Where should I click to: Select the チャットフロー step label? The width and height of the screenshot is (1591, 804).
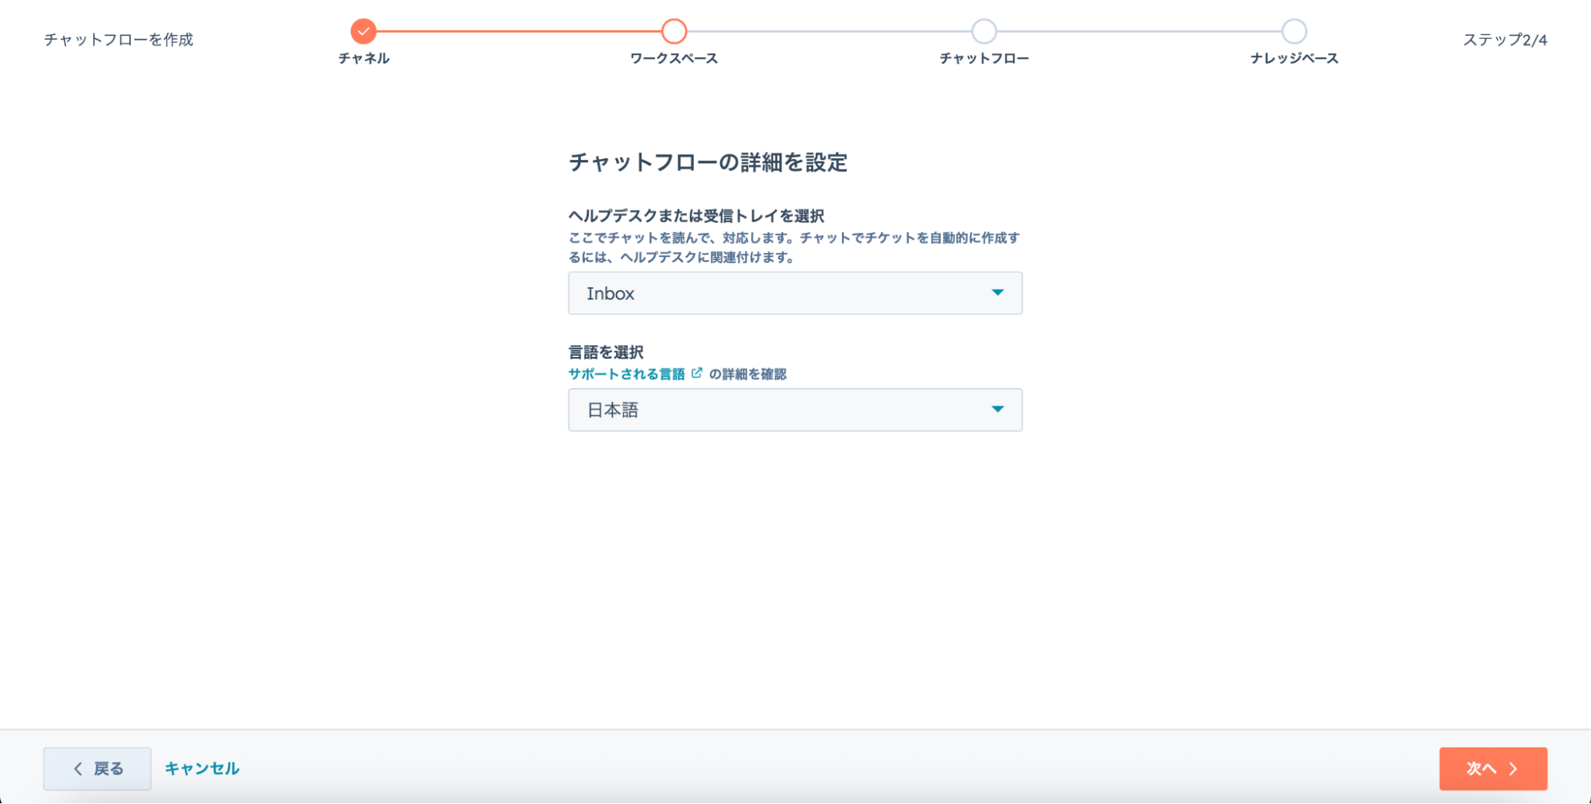coord(984,59)
